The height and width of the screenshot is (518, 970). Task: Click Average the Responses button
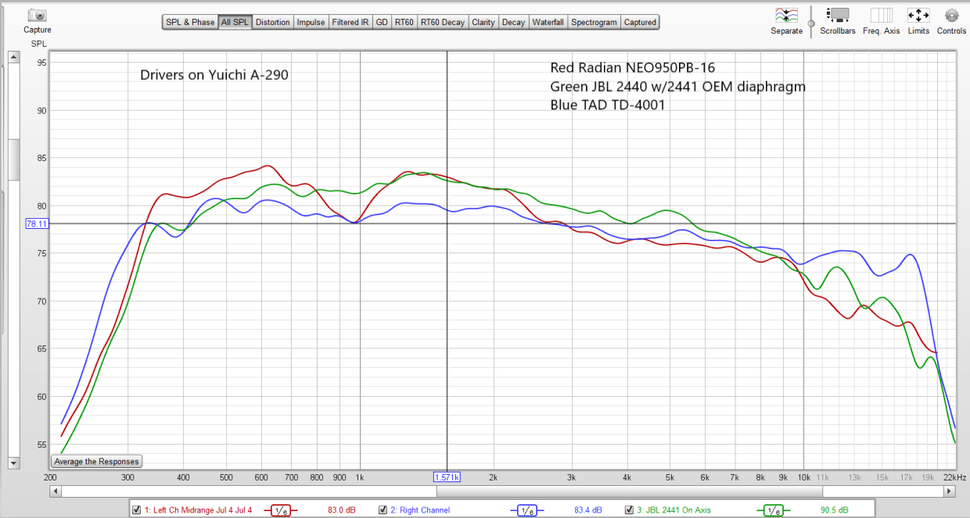point(97,462)
